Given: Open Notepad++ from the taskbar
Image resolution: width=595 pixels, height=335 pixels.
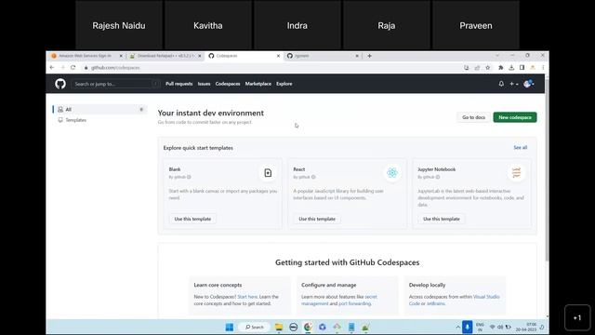Looking at the screenshot, I should tap(365, 327).
